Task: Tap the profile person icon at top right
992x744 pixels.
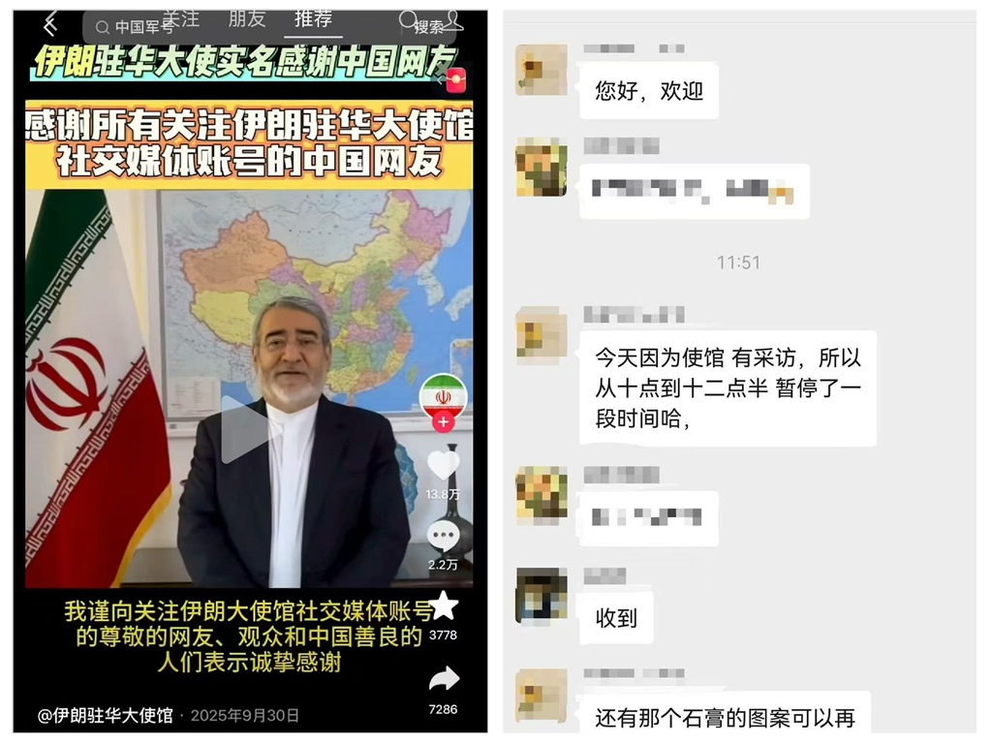Action: pyautogui.click(x=452, y=21)
